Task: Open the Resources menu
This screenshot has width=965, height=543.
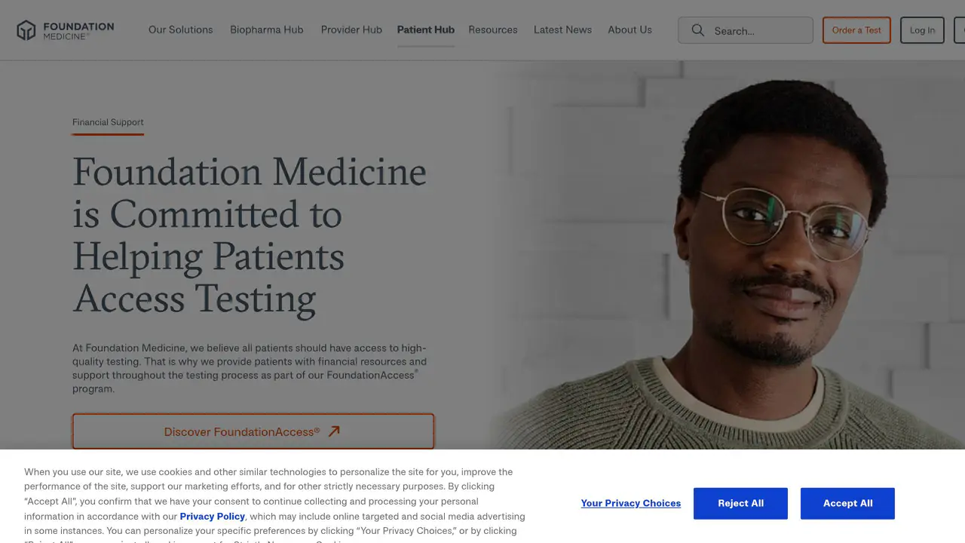Action: (493, 30)
